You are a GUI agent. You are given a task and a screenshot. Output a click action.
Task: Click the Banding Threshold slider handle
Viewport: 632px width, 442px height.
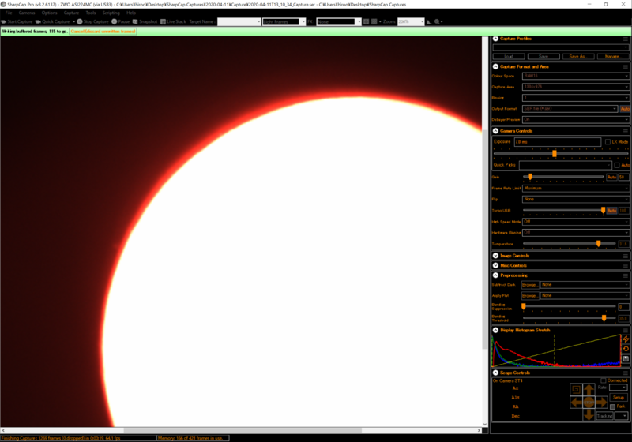click(604, 318)
